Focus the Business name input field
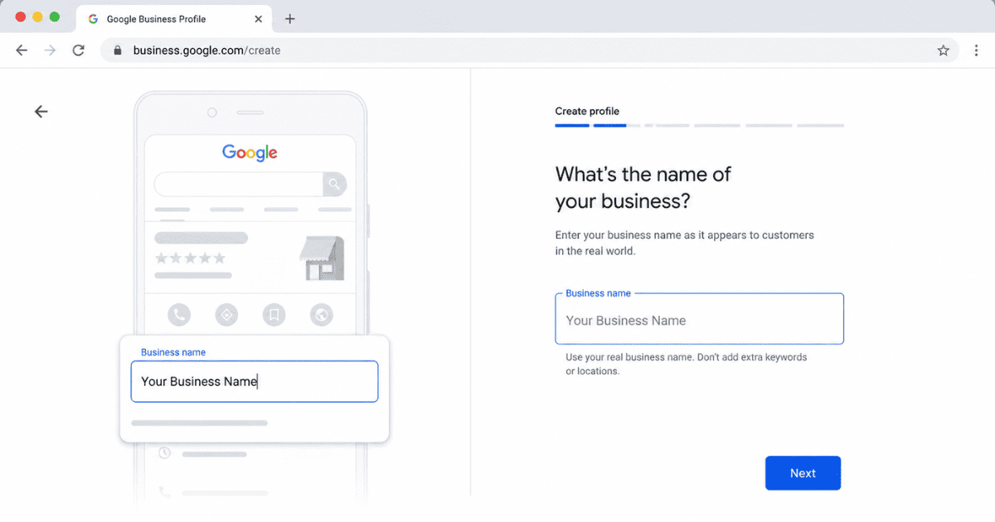Image resolution: width=995 pixels, height=522 pixels. (699, 319)
